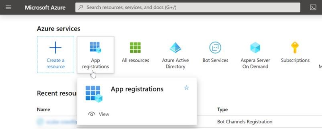
Task: Click the Subscriptions key icon
Action: click(x=295, y=47)
